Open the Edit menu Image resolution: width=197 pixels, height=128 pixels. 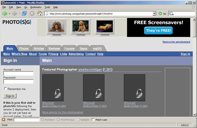[x=11, y=7]
